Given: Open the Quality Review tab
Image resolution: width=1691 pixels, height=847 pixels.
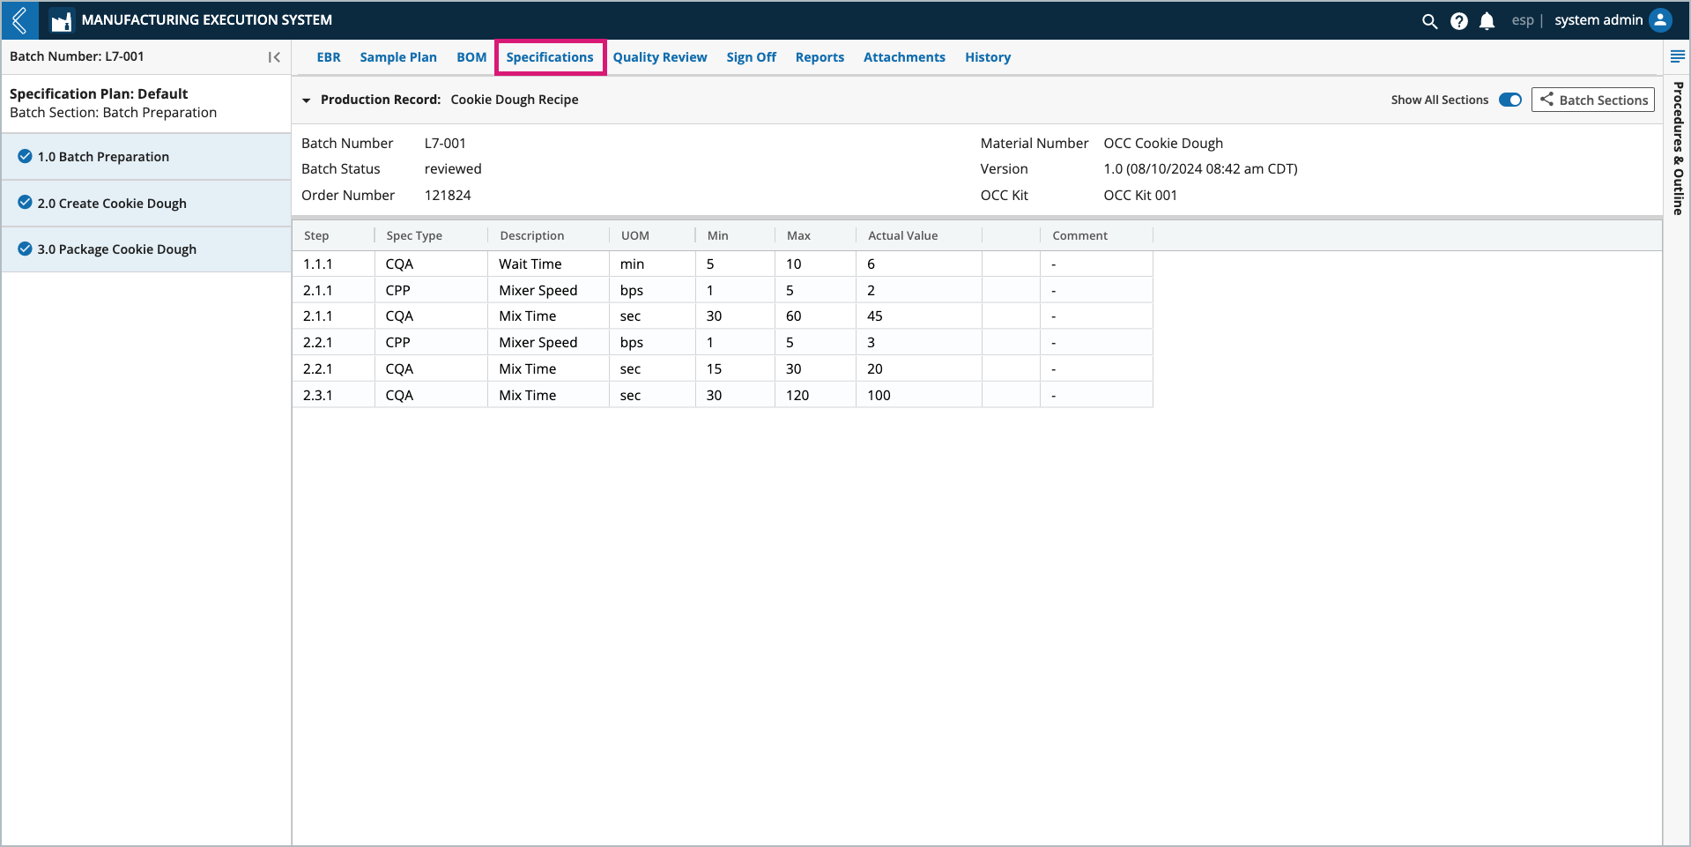Looking at the screenshot, I should [x=660, y=57].
